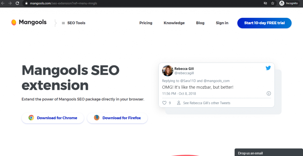
Task: Like the tweet with heart icon
Action: 164,103
